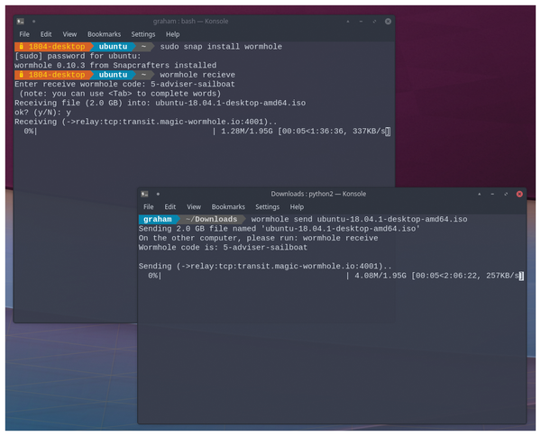Click the 'Downloads : python2 — Konsole' window title
The image size is (541, 436).
(x=318, y=194)
